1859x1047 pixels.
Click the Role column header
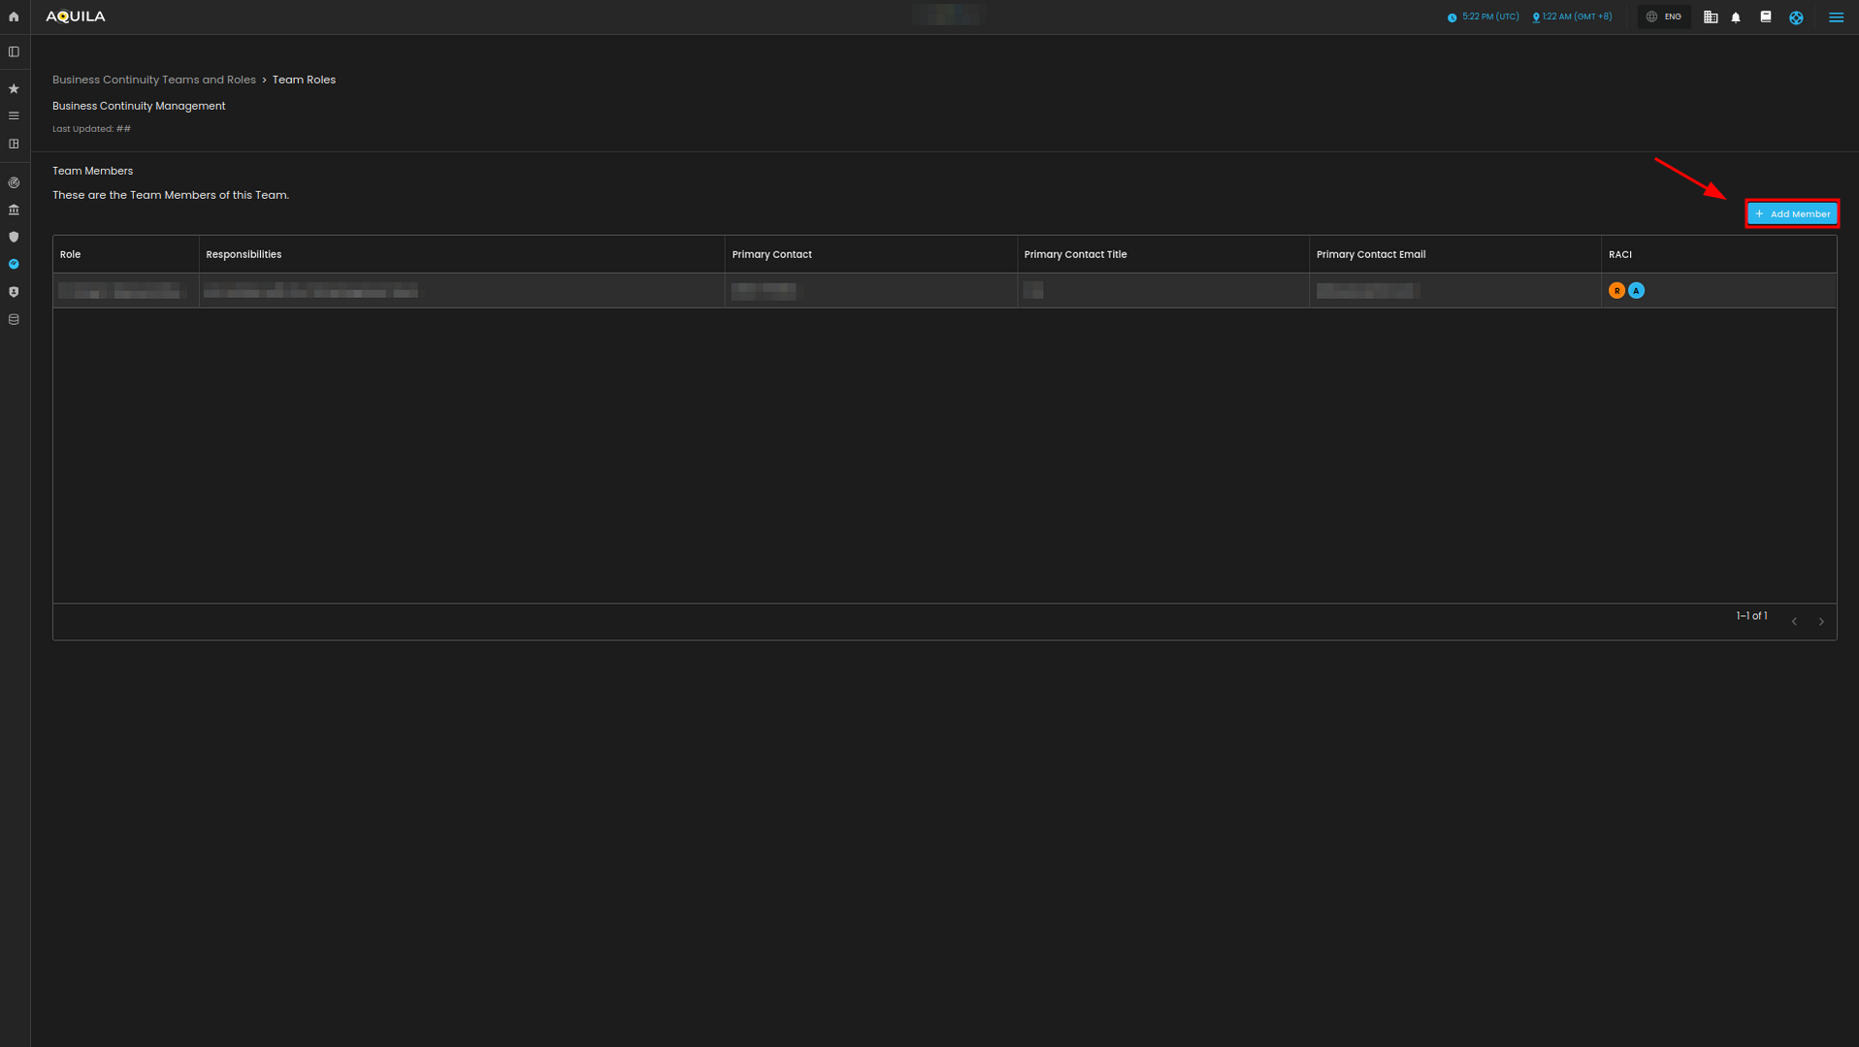[71, 254]
